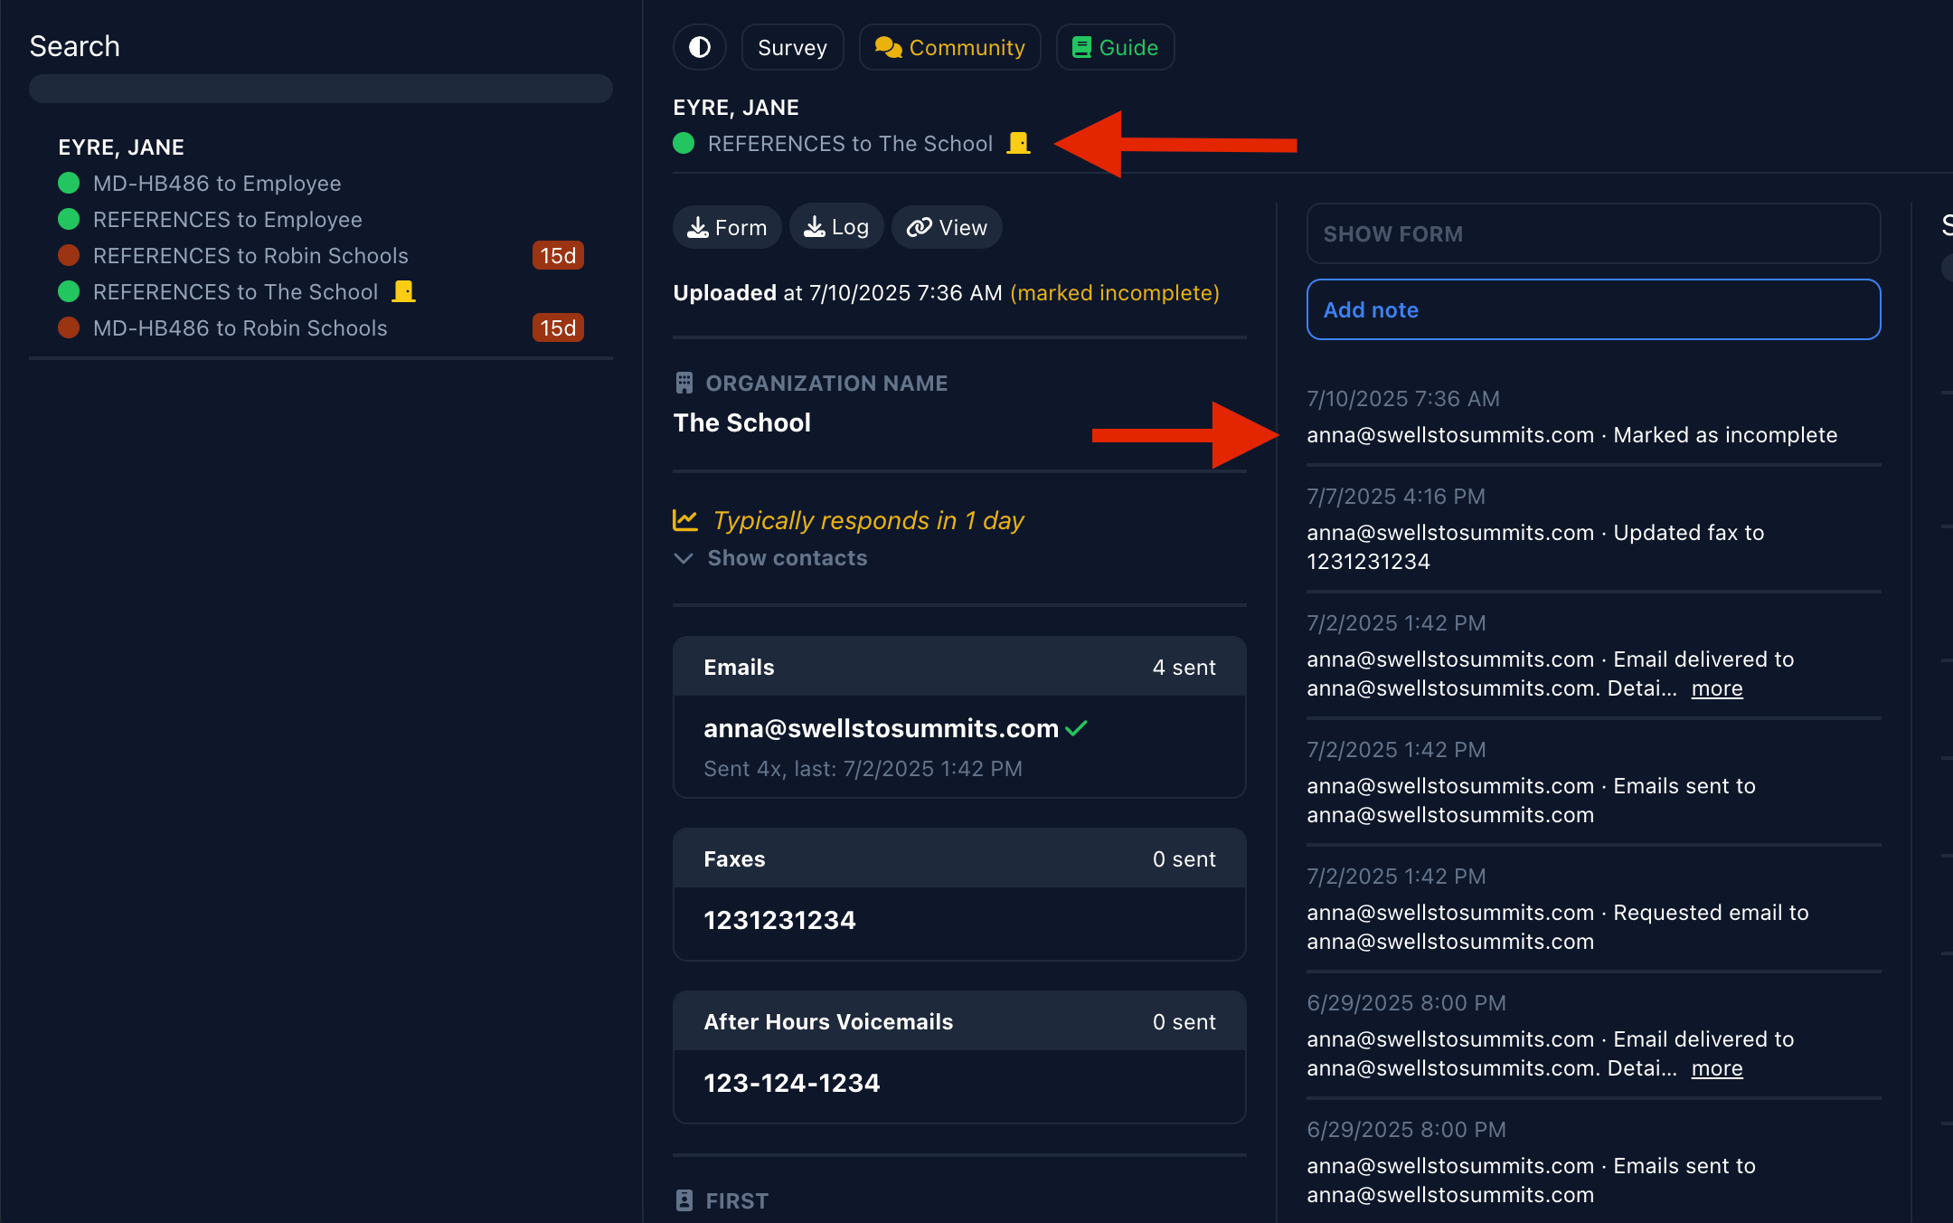Download the Log file
Screen dimensions: 1953x1223
[x=836, y=227]
